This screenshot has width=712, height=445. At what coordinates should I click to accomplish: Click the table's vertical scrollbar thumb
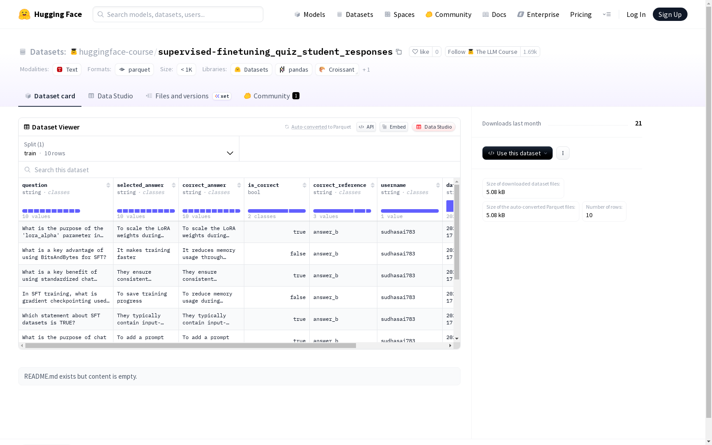point(457,232)
